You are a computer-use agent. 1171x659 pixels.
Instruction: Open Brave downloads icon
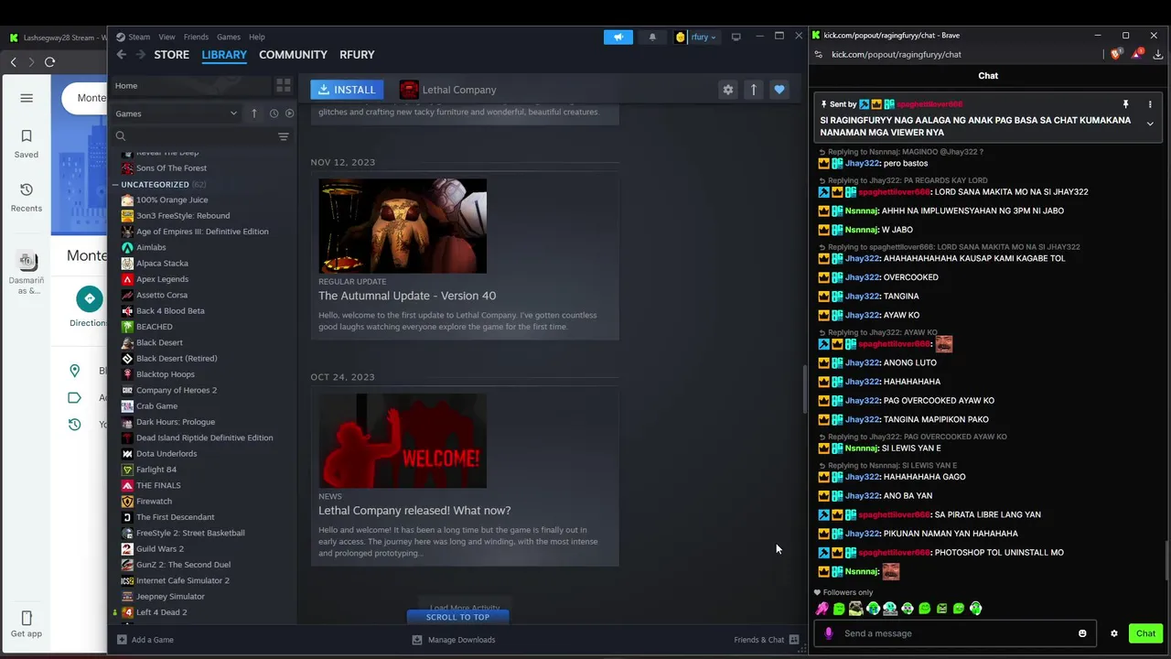(1157, 54)
